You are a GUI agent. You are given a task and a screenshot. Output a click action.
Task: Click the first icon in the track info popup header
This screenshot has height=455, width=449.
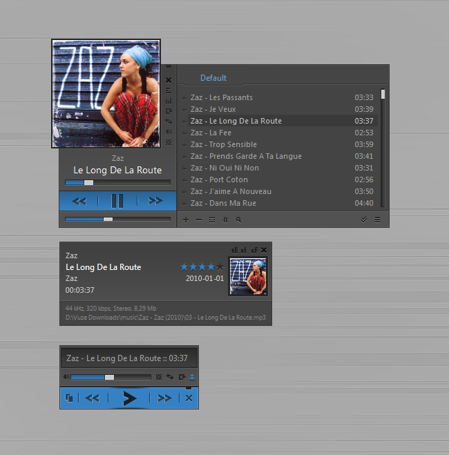coord(234,250)
